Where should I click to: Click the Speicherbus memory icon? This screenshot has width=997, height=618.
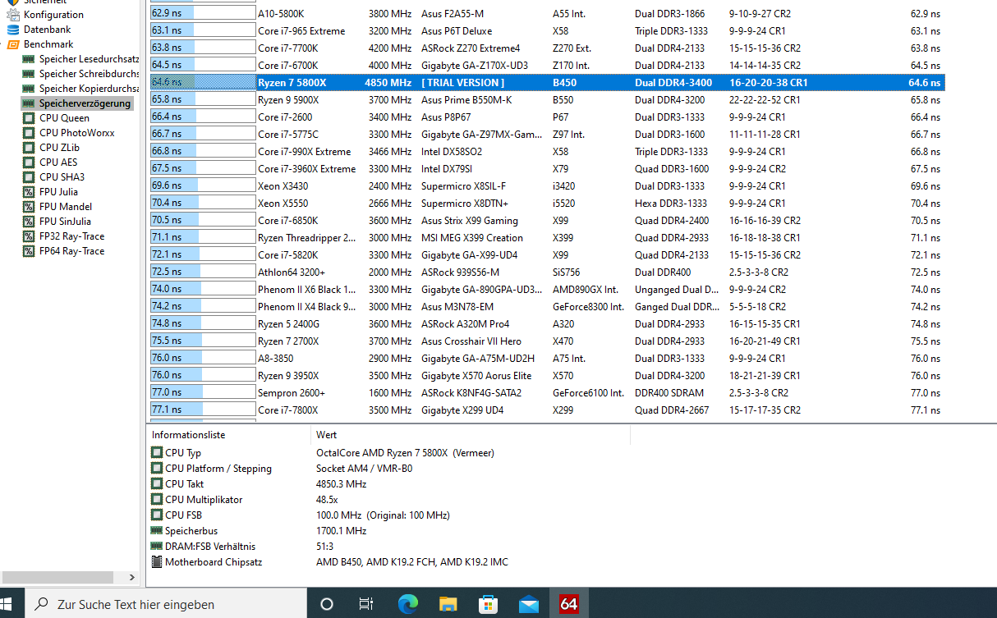click(157, 531)
